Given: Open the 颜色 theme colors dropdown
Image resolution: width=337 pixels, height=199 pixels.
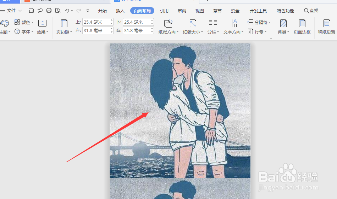Looking at the screenshot, I should (x=24, y=22).
